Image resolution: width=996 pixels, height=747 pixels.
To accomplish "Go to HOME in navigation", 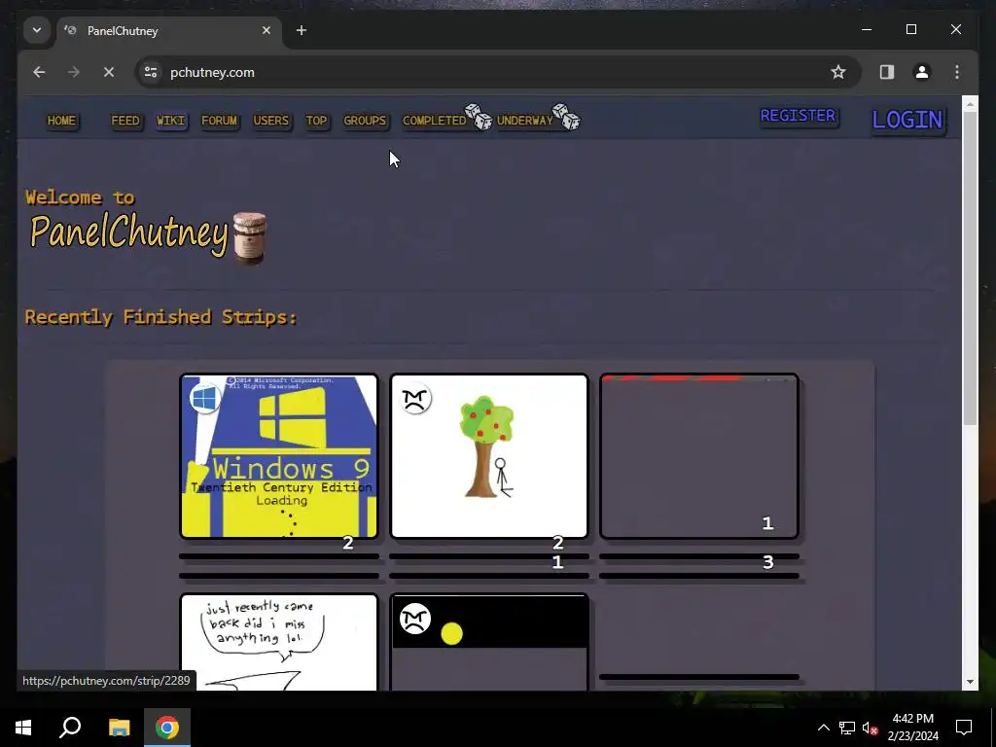I will (x=61, y=121).
